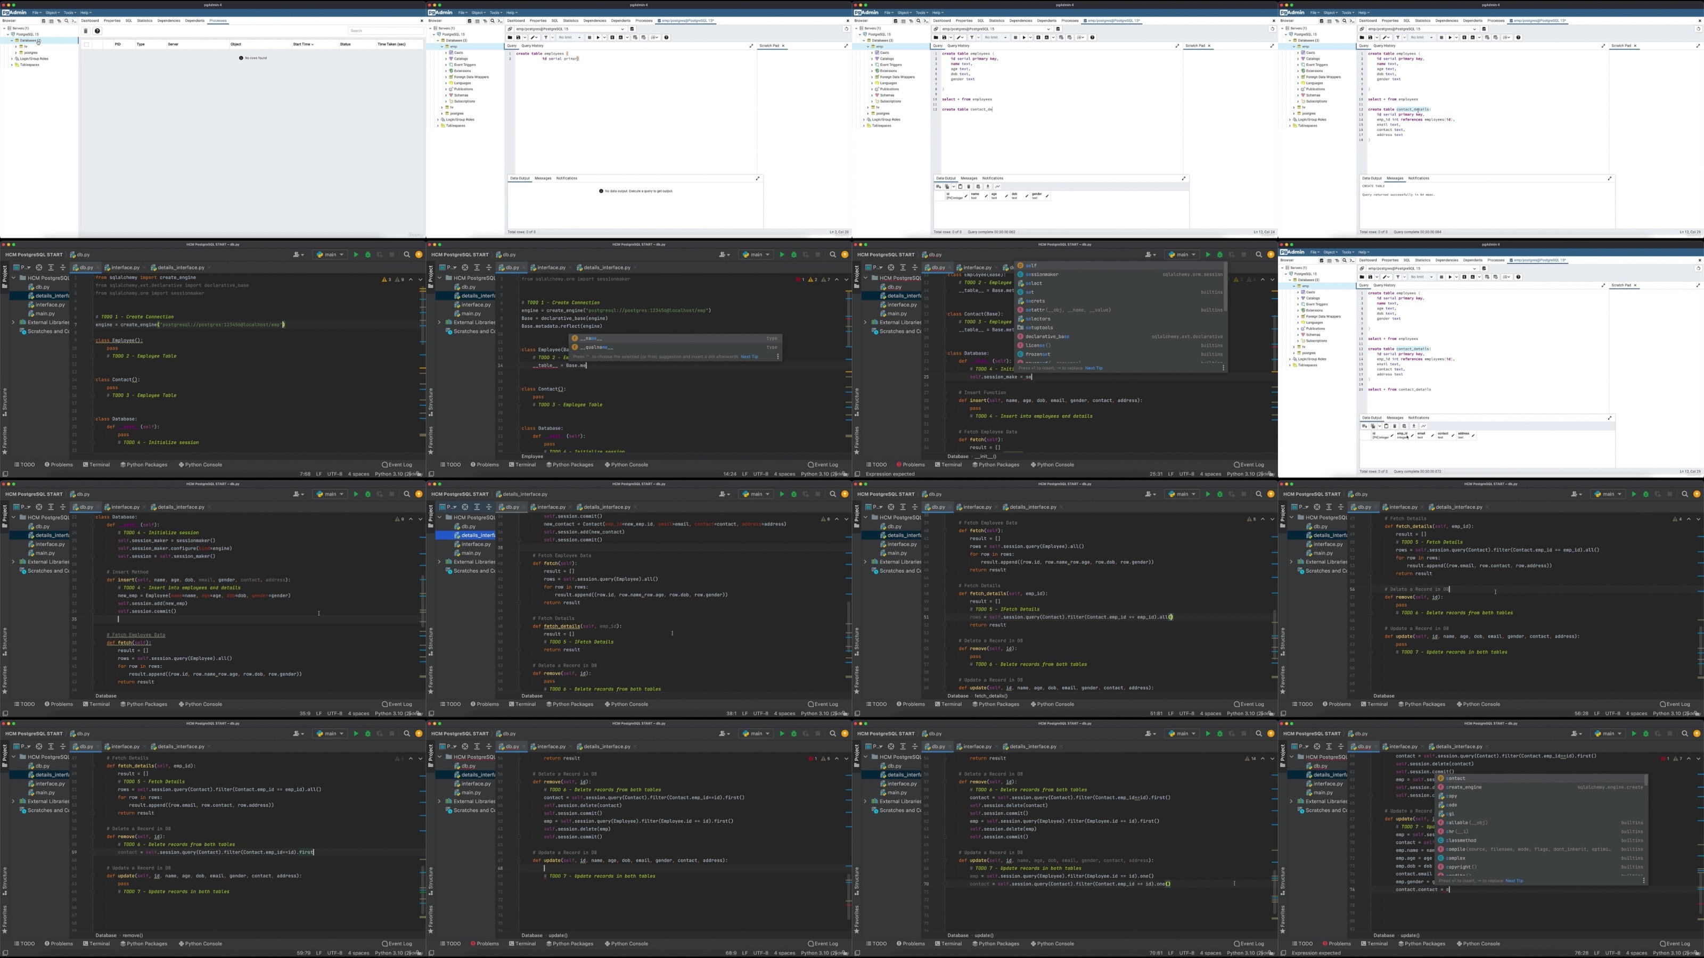This screenshot has height=958, width=1704.
Task: Open Query History tab in 'No data output' window
Action: point(532,46)
